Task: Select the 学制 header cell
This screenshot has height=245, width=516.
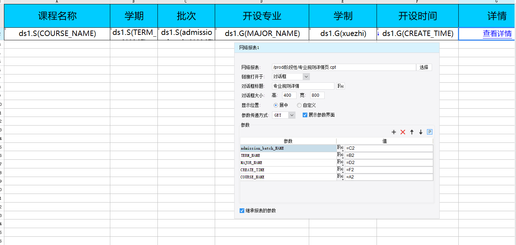Action: pos(343,16)
